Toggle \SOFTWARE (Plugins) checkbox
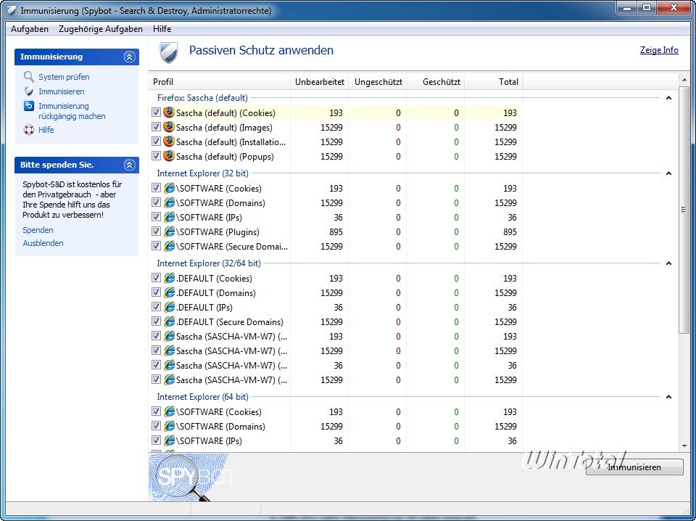Screen dimensions: 696x521 [156, 231]
